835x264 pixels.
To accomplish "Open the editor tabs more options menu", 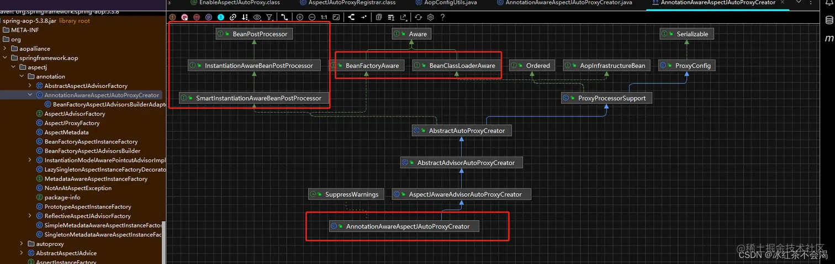I will coord(811,3).
